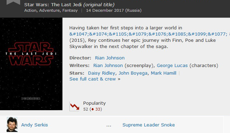Click Andy Serkis headshot photo
The width and height of the screenshot is (230, 133).
12,124
